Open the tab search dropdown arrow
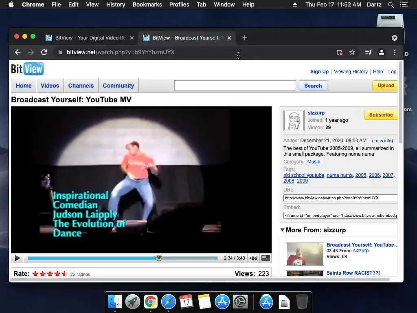The height and width of the screenshot is (313, 417). coord(394,38)
